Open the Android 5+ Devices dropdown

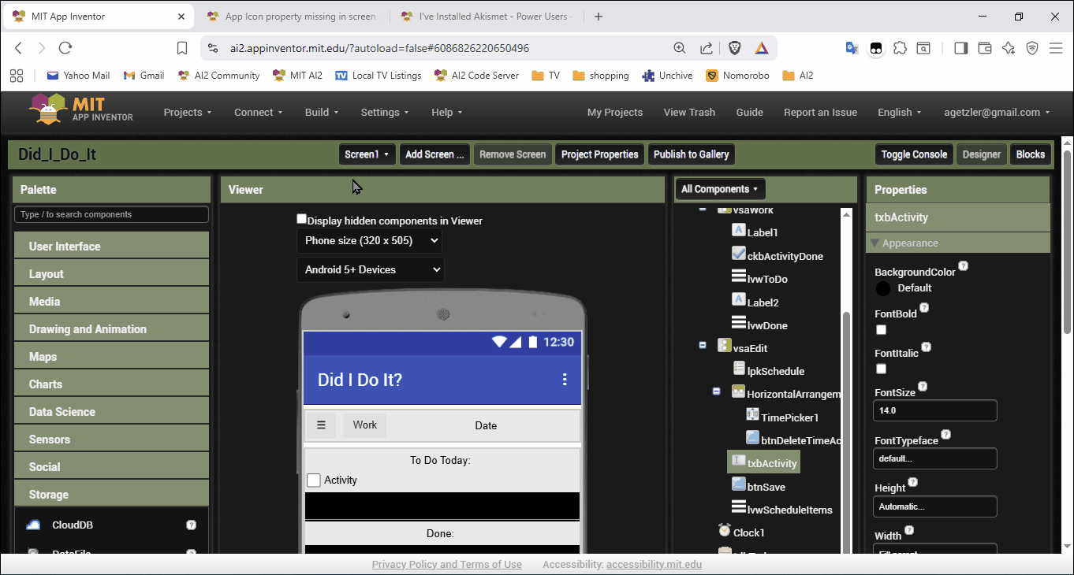[370, 270]
